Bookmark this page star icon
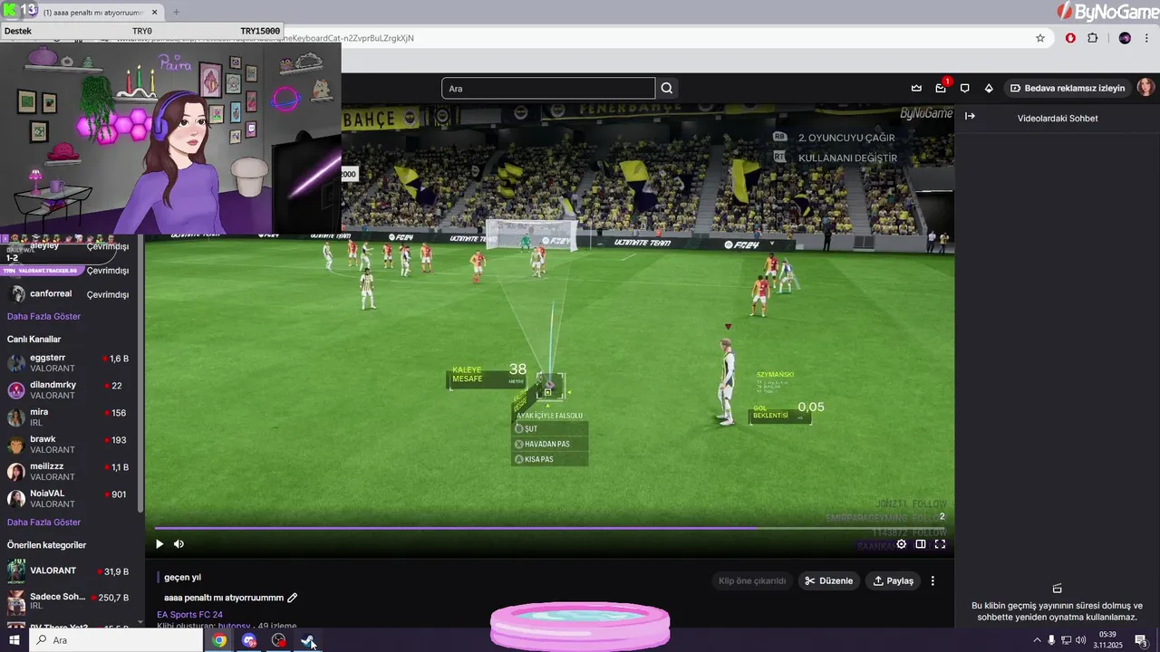Image resolution: width=1160 pixels, height=652 pixels. tap(1040, 38)
